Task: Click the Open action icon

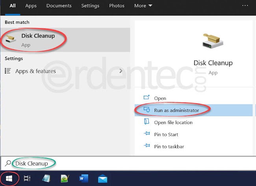Action: pyautogui.click(x=147, y=97)
